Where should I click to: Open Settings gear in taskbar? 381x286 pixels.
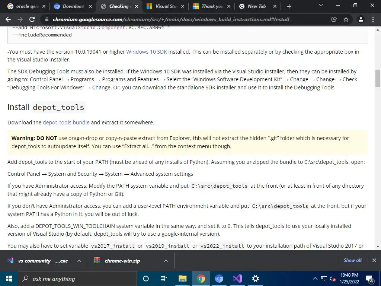coord(255,279)
